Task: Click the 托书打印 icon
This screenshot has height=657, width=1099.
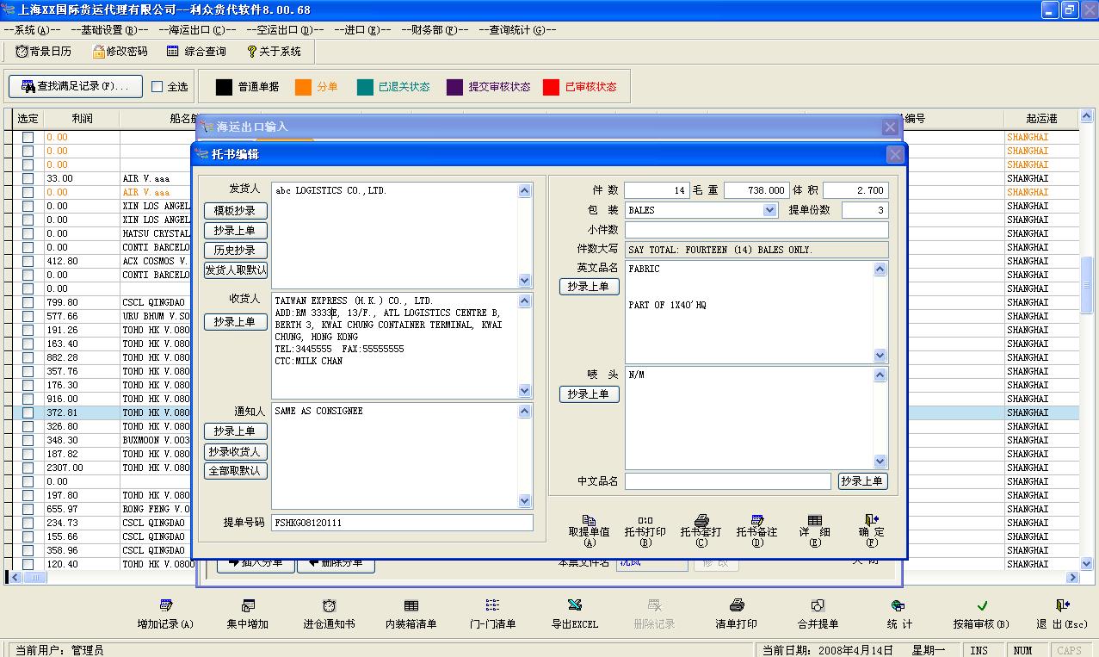Action: click(645, 521)
